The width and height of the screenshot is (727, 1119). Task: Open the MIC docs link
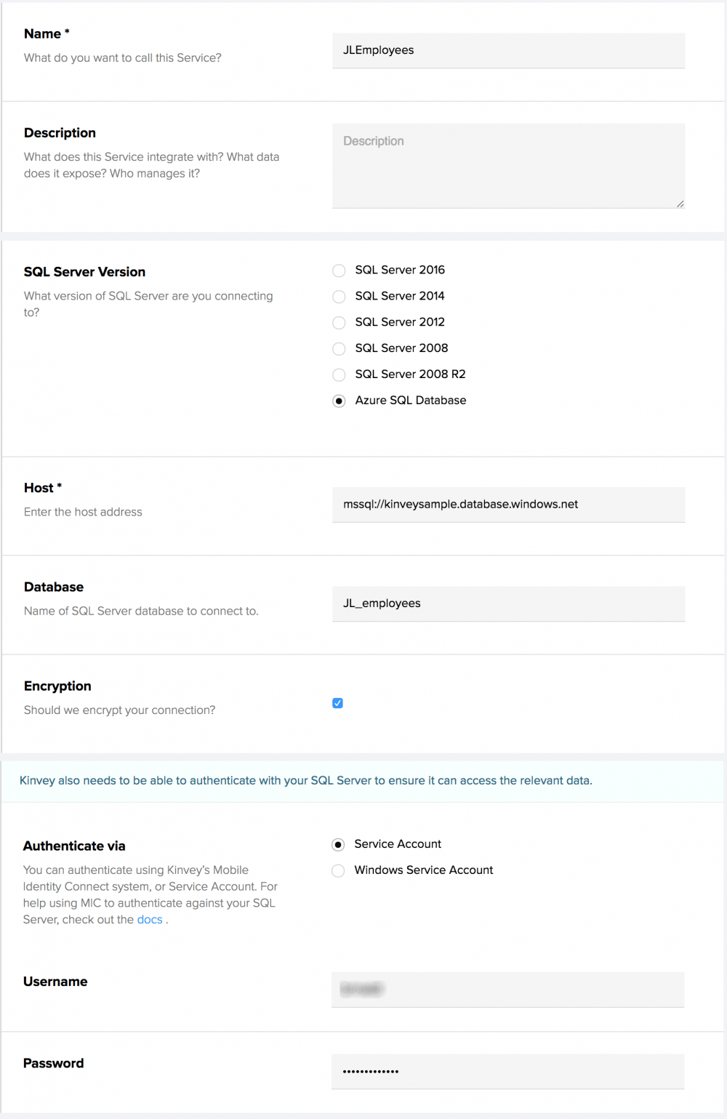coord(149,919)
